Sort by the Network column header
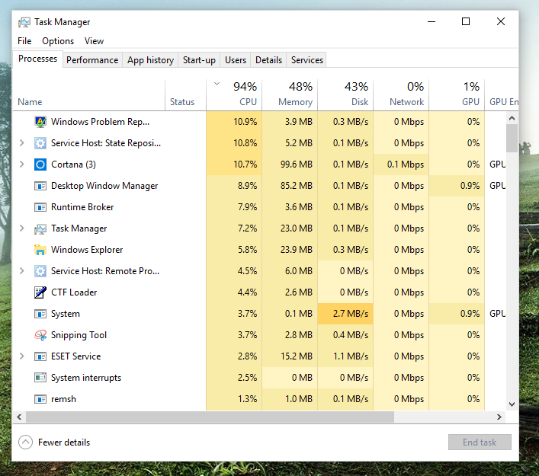The height and width of the screenshot is (476, 539). (x=401, y=95)
